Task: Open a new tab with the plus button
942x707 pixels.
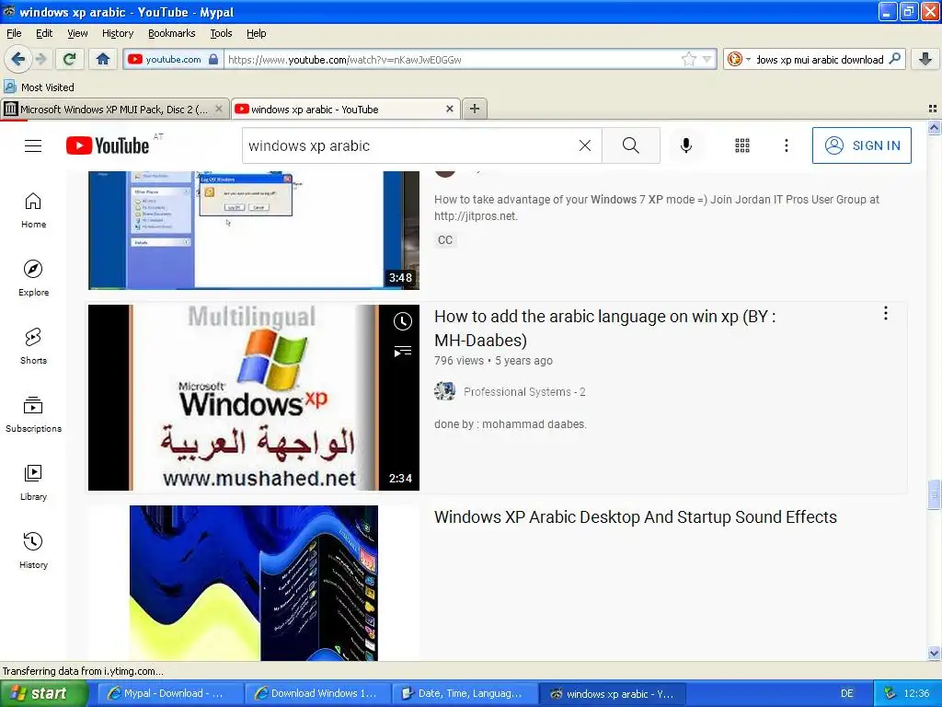Action: tap(475, 109)
